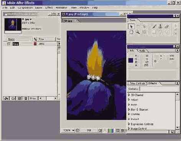Image resolution: width=181 pixels, height=141 pixels.
Task: Select the Brush tool
Action: point(154,26)
